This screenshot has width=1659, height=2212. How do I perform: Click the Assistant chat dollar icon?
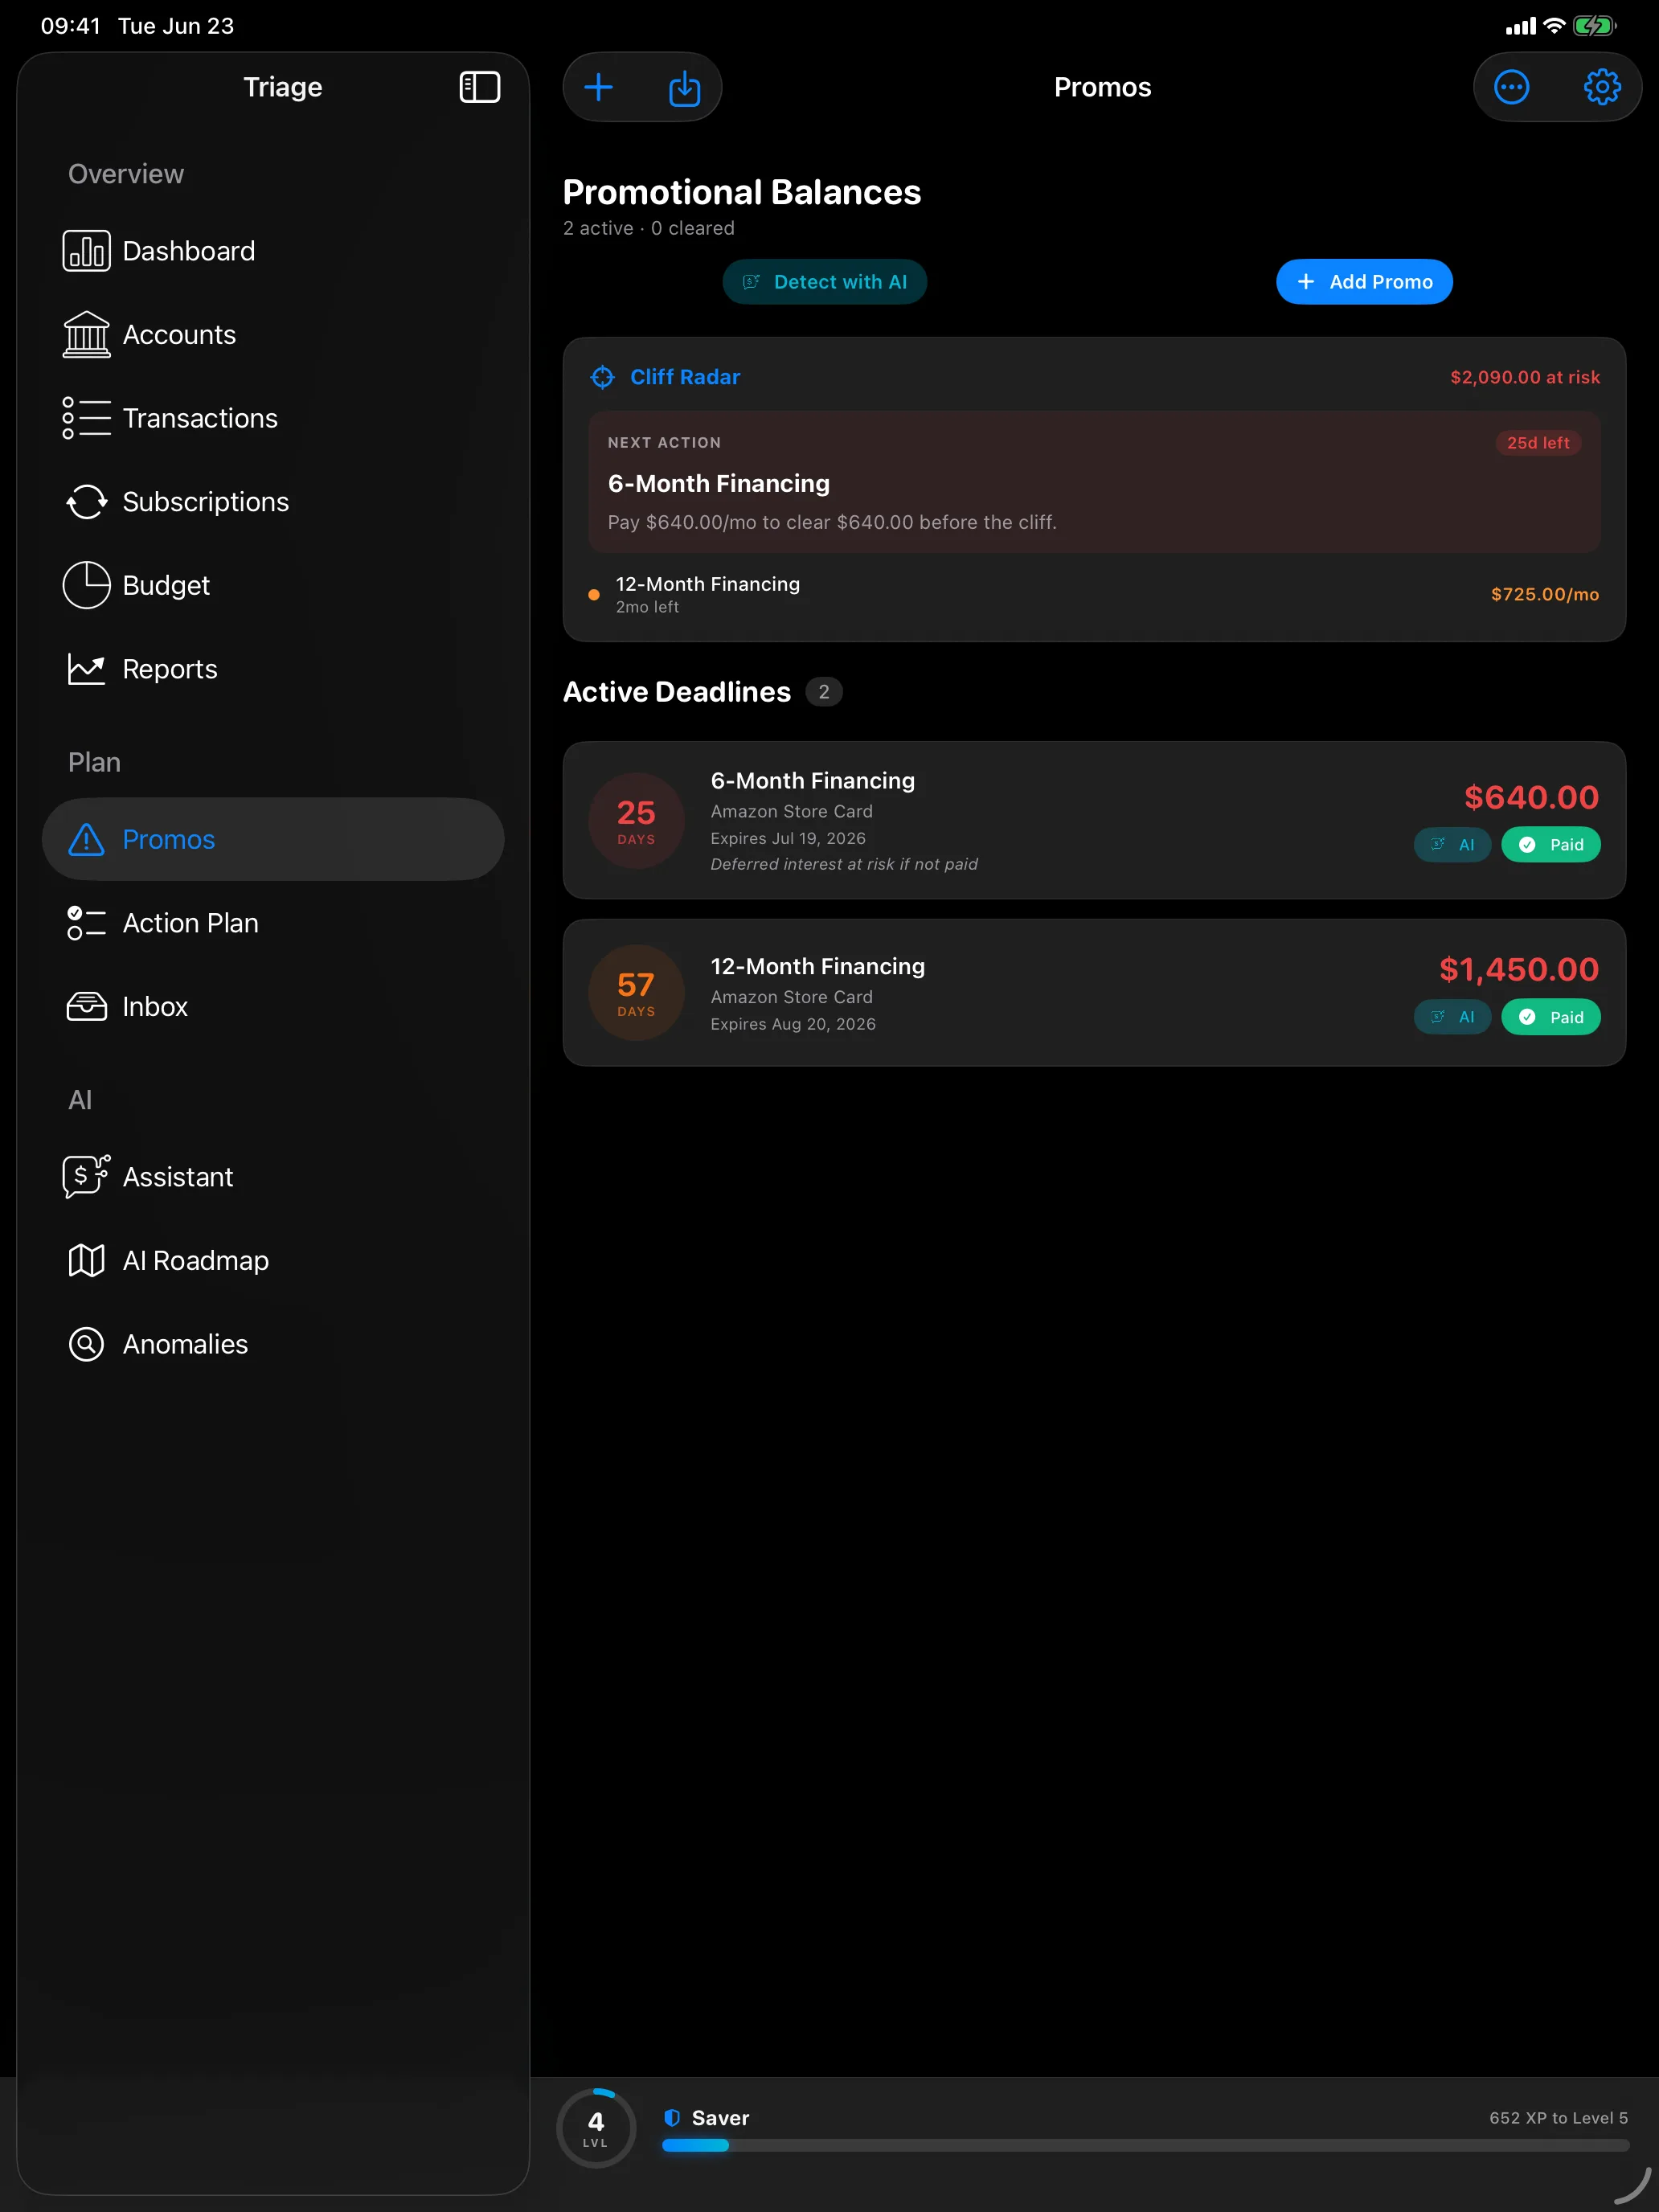tap(87, 1176)
